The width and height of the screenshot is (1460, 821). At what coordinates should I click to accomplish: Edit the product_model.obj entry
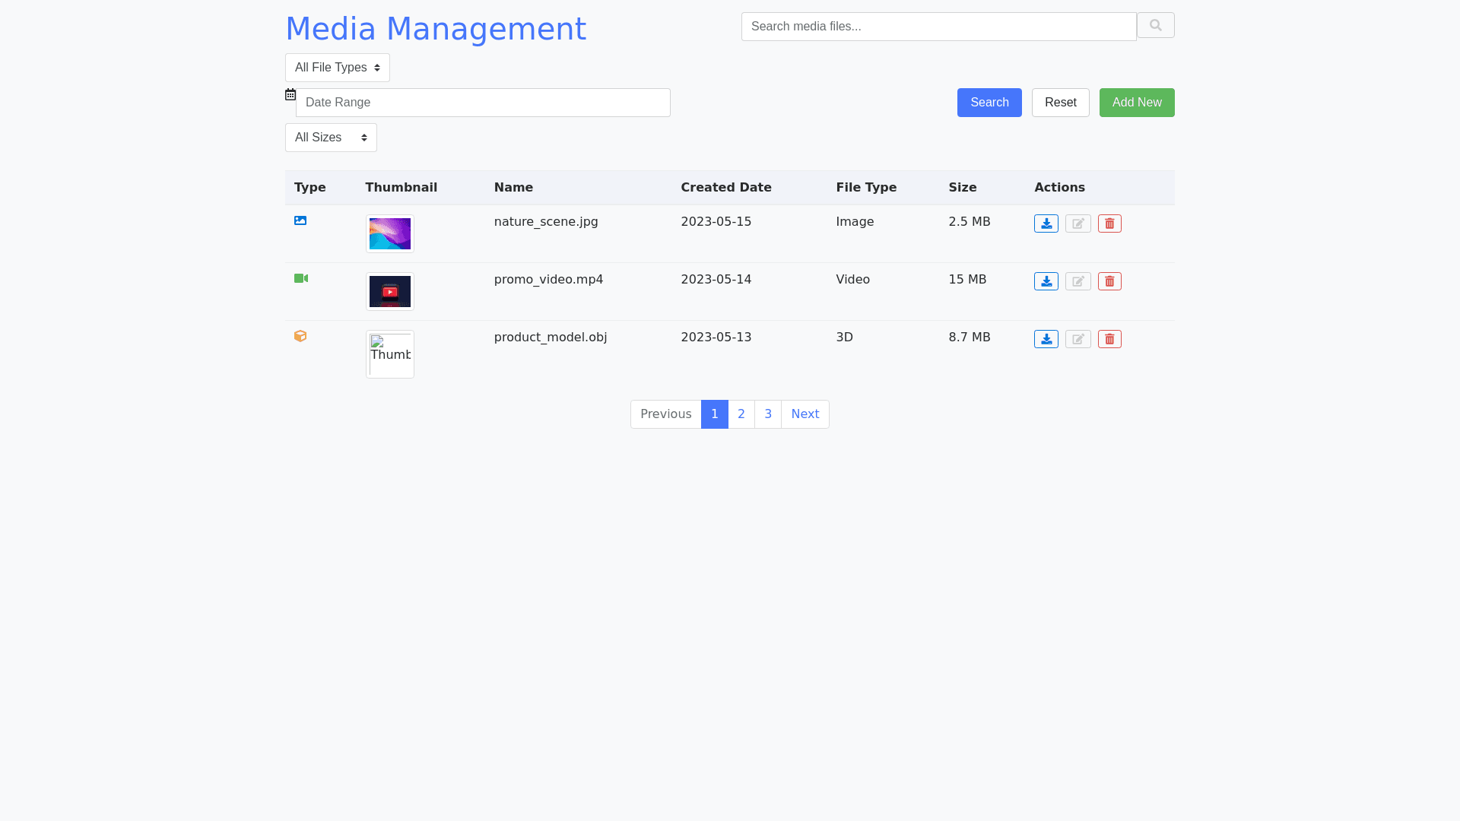[1078, 339]
